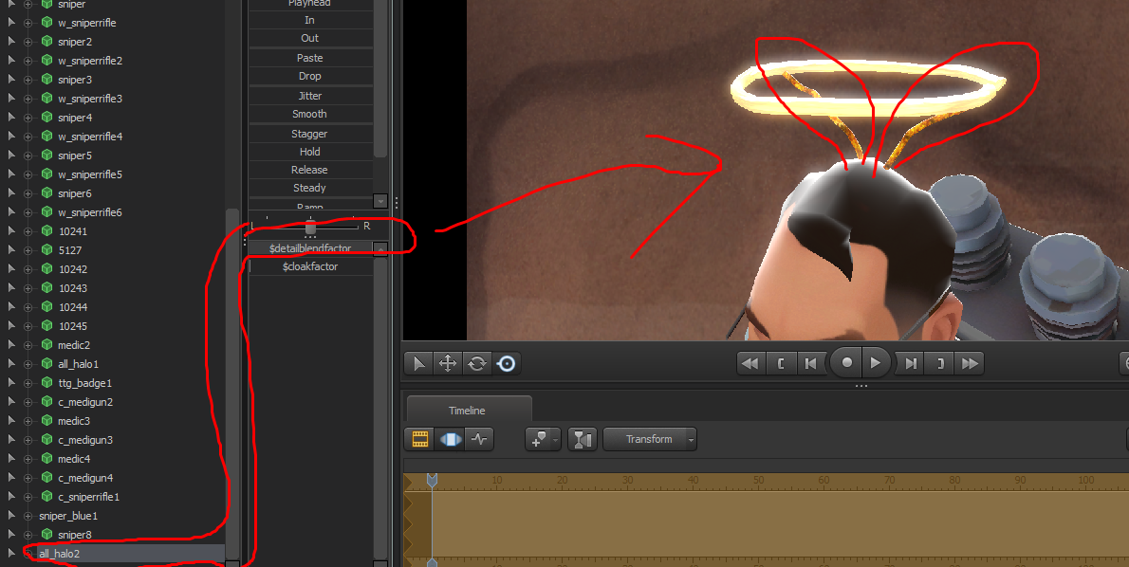Screen dimensions: 1129x567
Task: Select the all_halo2 tree item
Action: (59, 554)
